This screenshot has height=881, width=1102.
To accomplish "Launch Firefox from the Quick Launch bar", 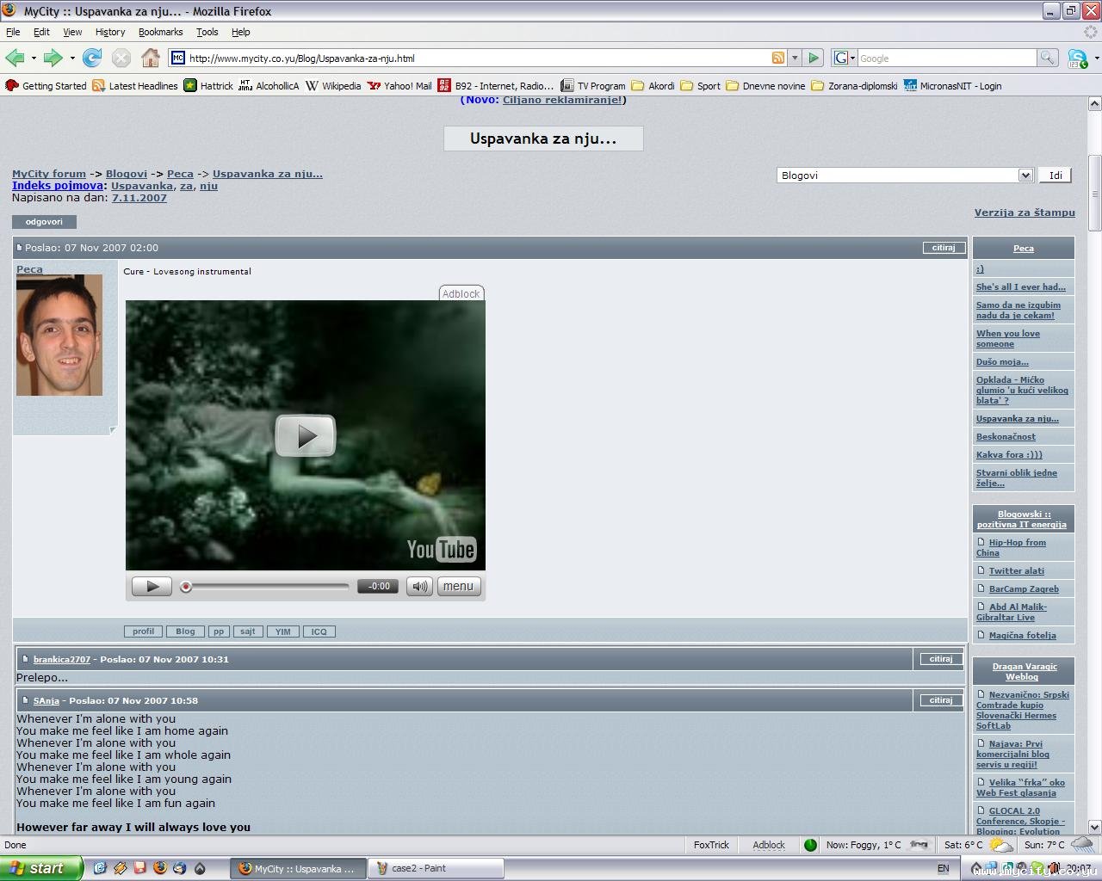I will 159,868.
